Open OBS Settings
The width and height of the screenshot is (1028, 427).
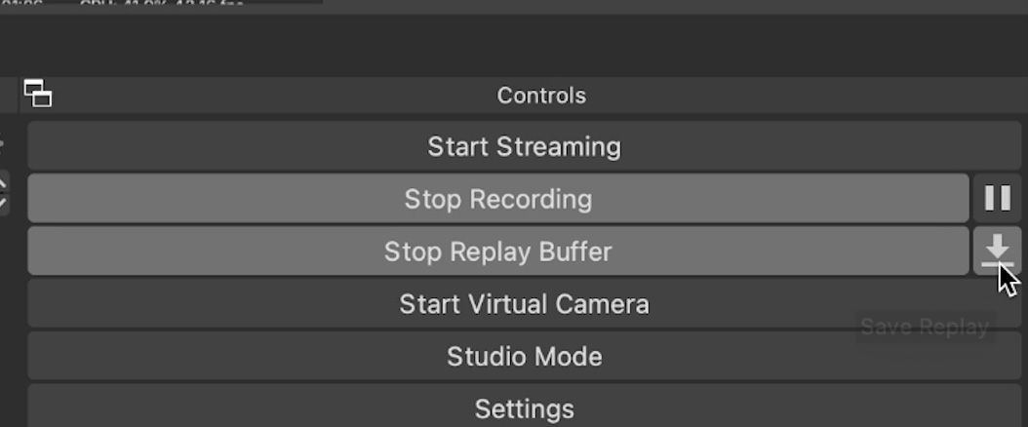[524, 407]
